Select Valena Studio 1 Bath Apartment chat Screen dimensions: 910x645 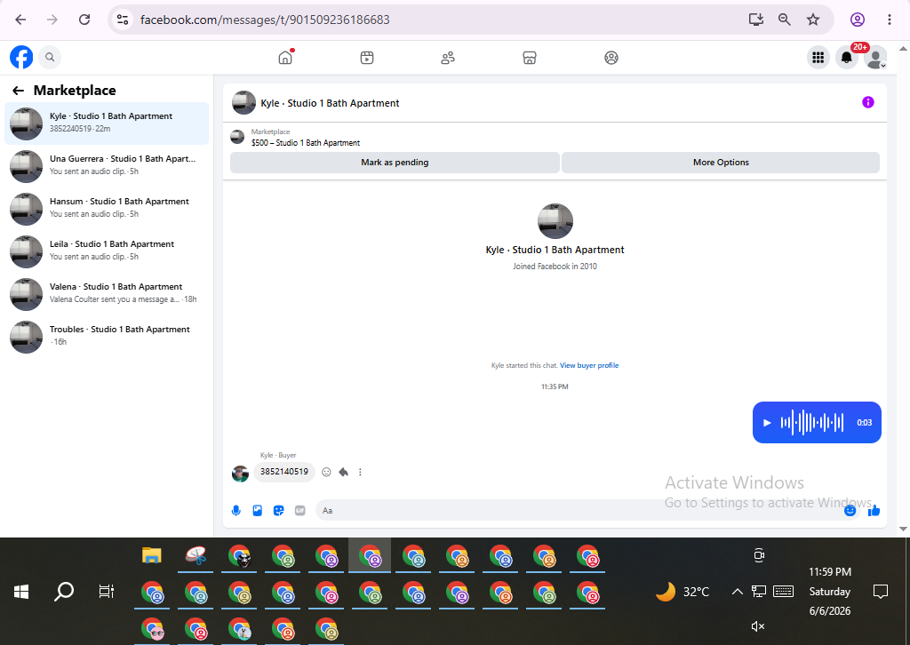click(x=107, y=293)
